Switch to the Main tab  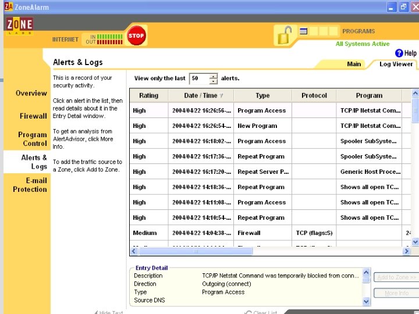tap(354, 64)
